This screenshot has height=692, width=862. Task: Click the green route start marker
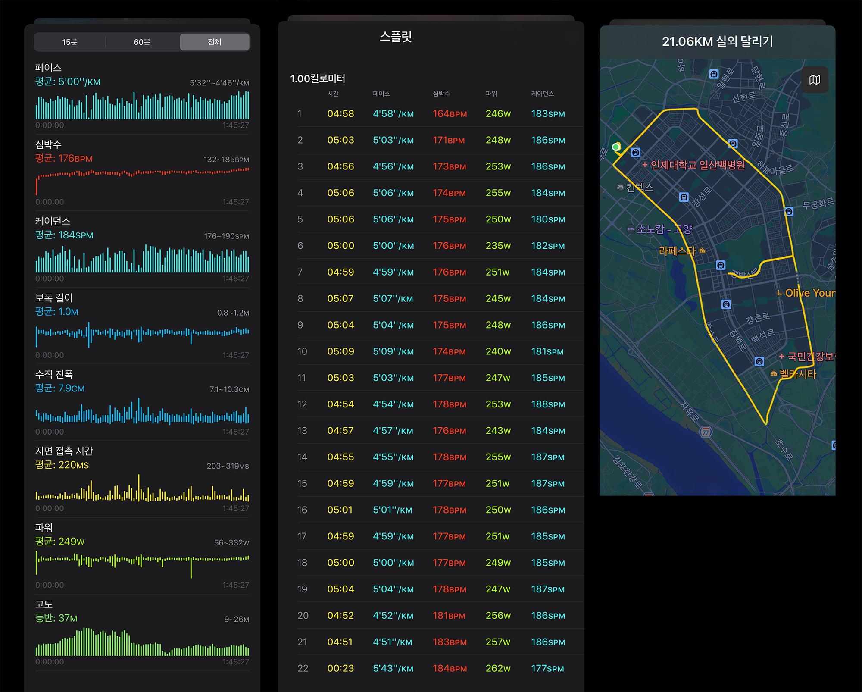616,147
